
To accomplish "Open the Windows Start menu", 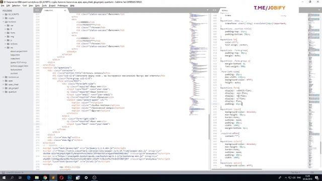I will 4,177.
